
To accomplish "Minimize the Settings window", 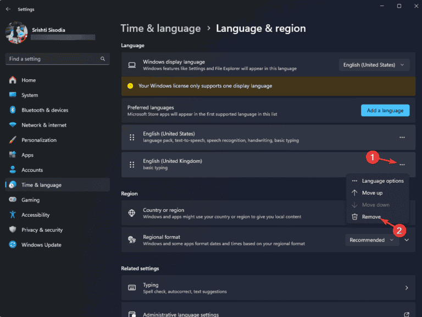I will [382, 6].
